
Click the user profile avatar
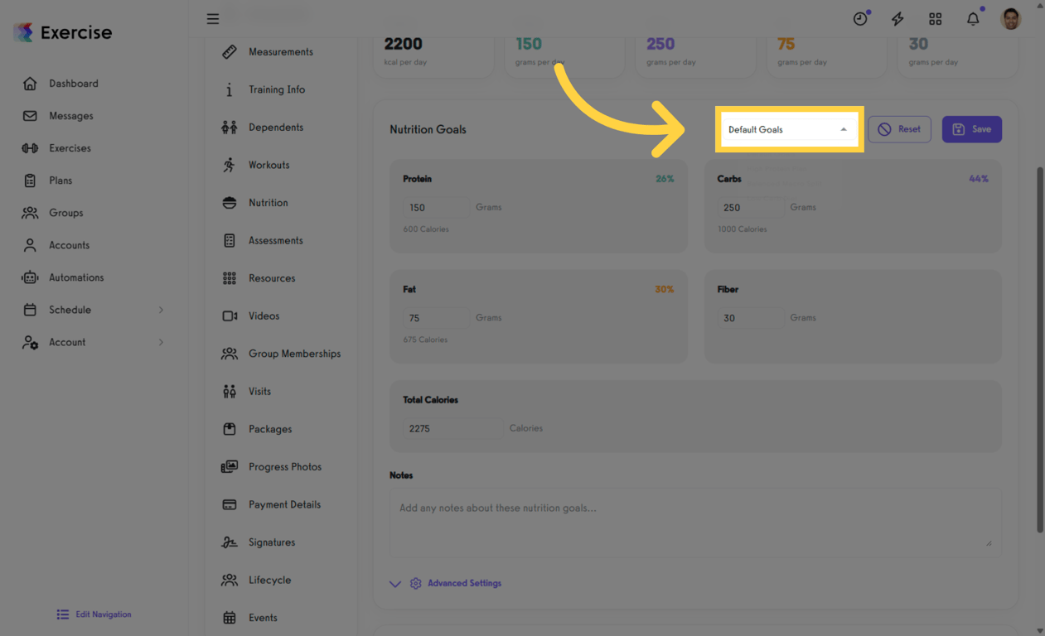point(1010,18)
